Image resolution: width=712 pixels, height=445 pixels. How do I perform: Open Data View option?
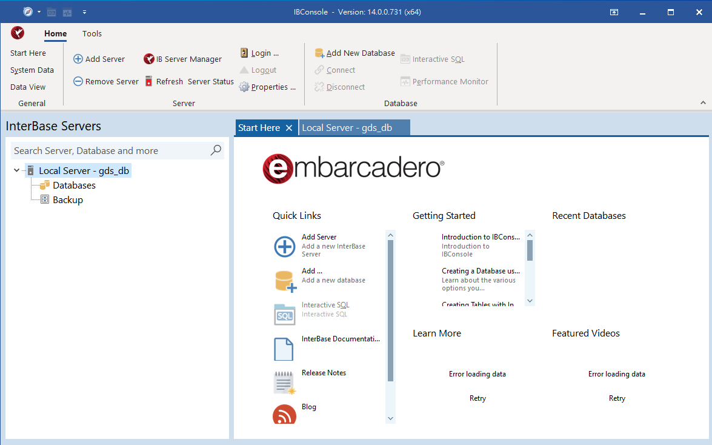(x=28, y=87)
